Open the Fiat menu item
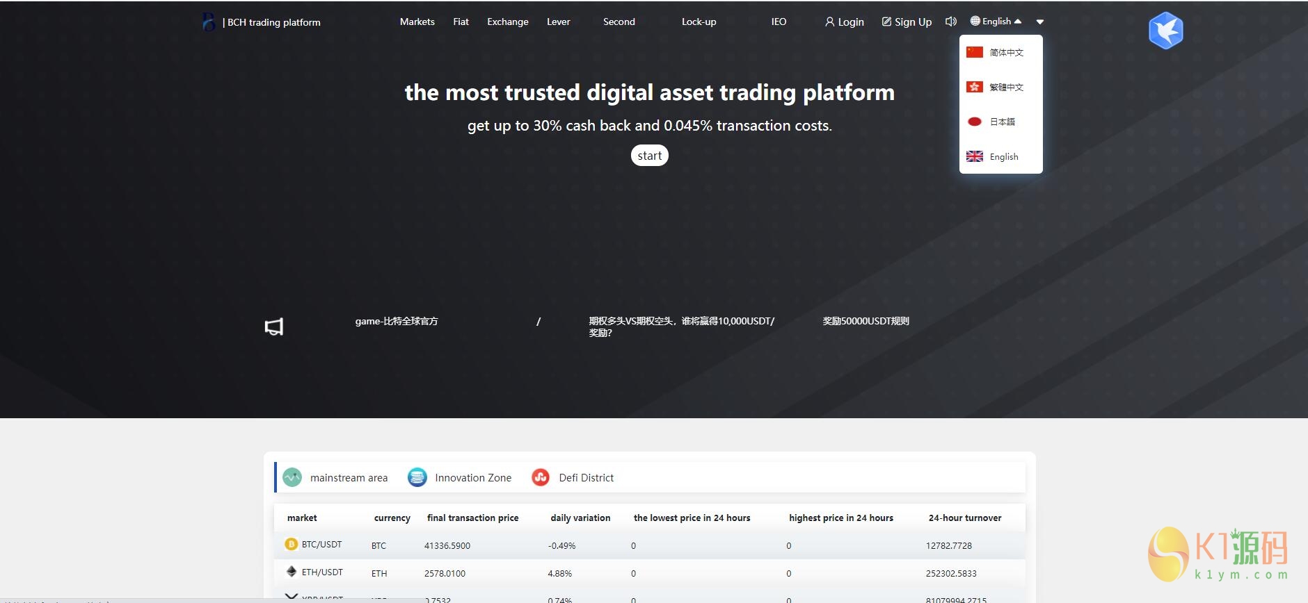The height and width of the screenshot is (603, 1308). (x=461, y=22)
